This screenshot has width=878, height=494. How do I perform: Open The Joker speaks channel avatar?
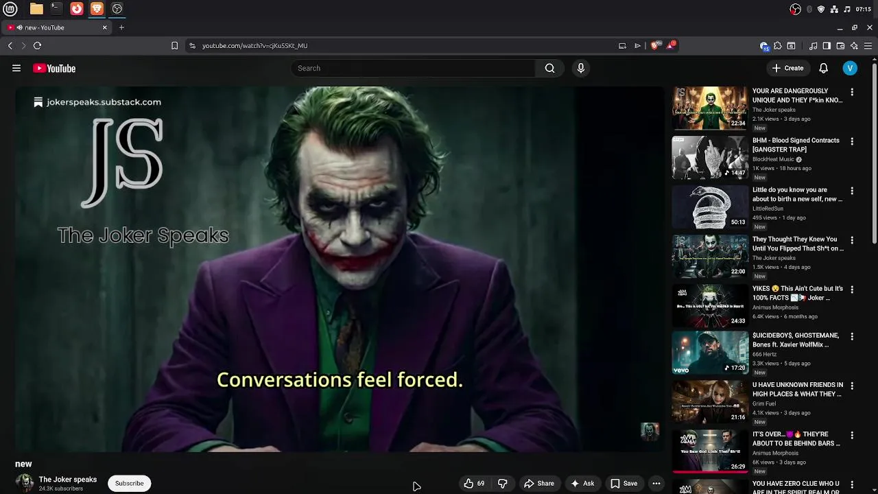(25, 483)
